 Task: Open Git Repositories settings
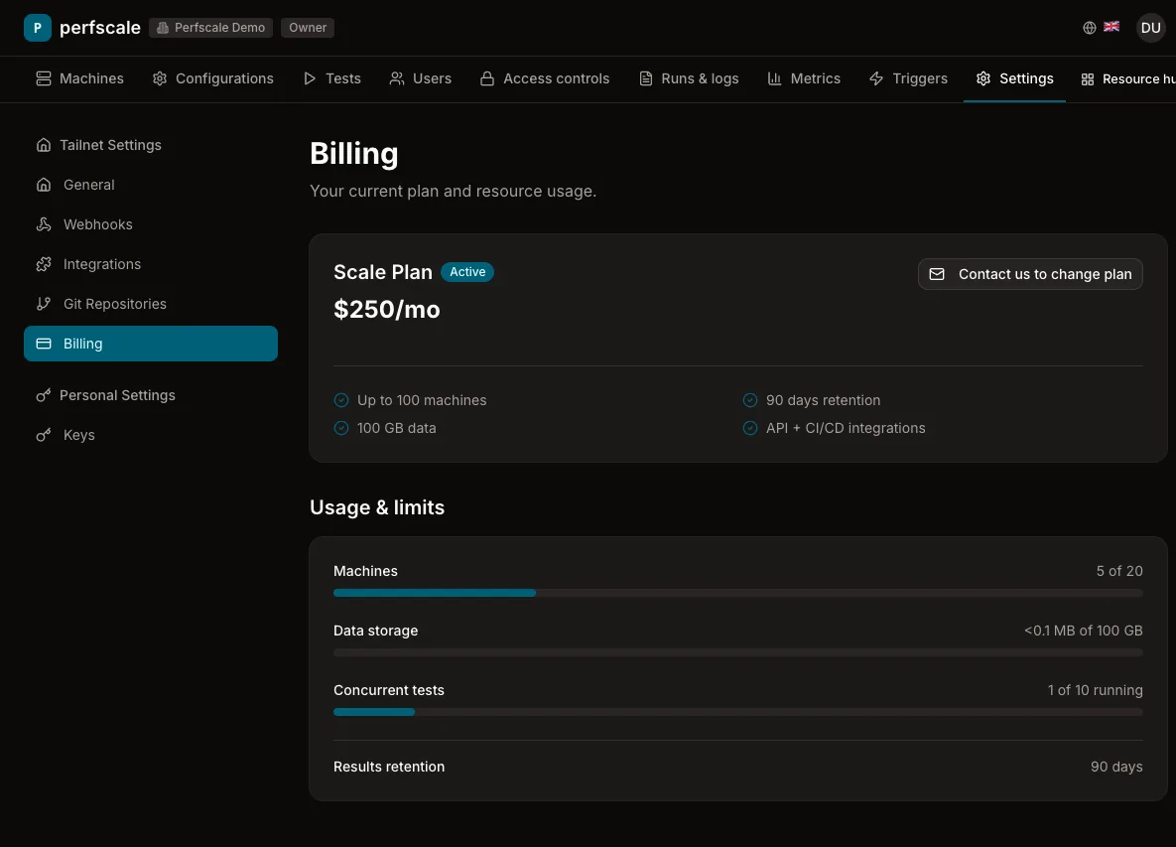pos(151,304)
